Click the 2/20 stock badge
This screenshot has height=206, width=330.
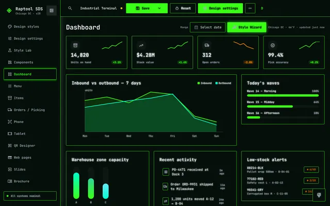(311, 180)
